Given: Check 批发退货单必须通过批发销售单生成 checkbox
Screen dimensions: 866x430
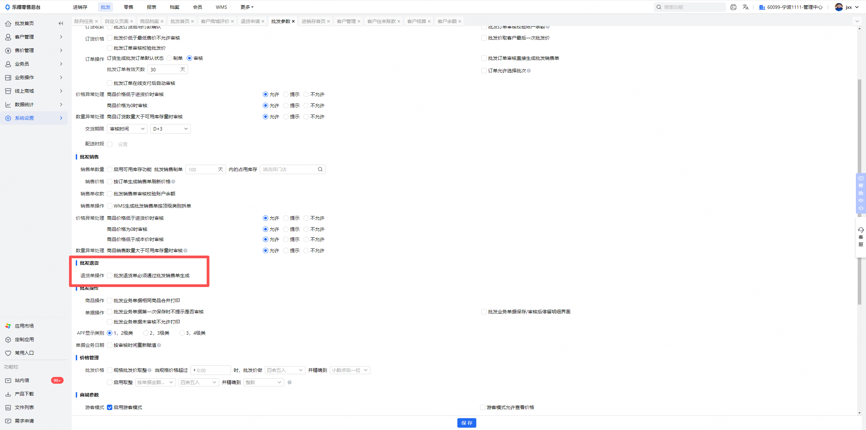Looking at the screenshot, I should pyautogui.click(x=110, y=276).
